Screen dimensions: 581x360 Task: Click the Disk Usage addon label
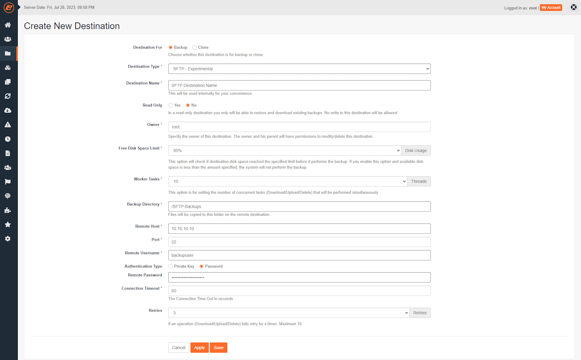coord(416,151)
